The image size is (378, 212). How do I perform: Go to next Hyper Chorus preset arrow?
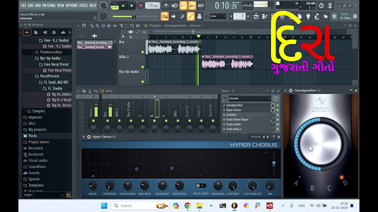[268, 137]
